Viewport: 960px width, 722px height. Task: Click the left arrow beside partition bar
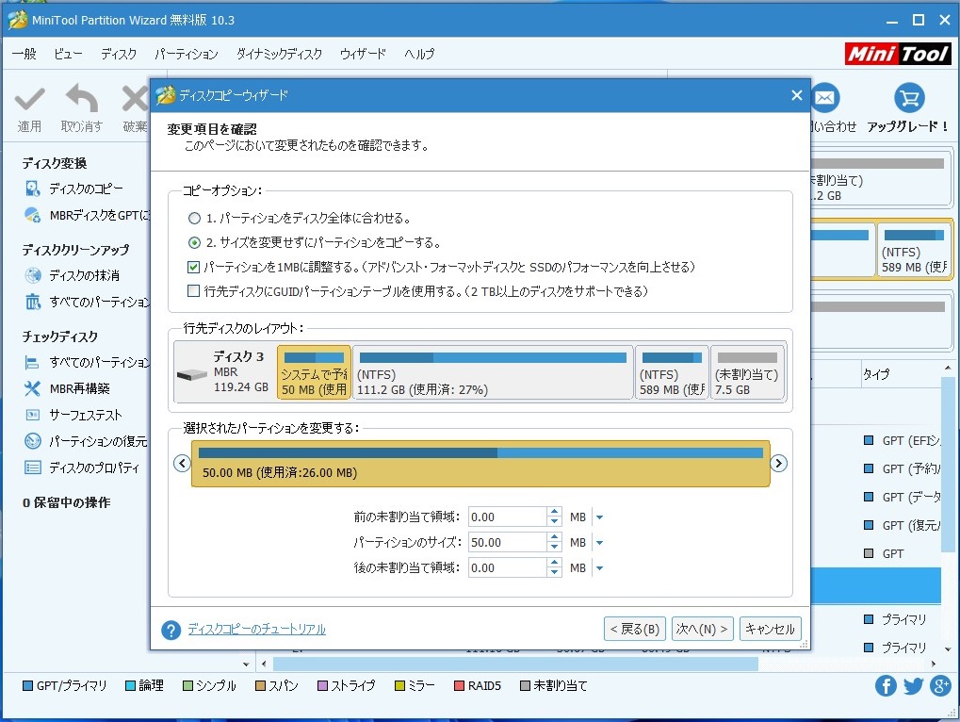[x=183, y=463]
